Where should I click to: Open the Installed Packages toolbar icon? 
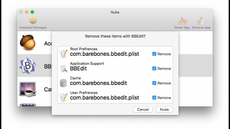(x=33, y=21)
